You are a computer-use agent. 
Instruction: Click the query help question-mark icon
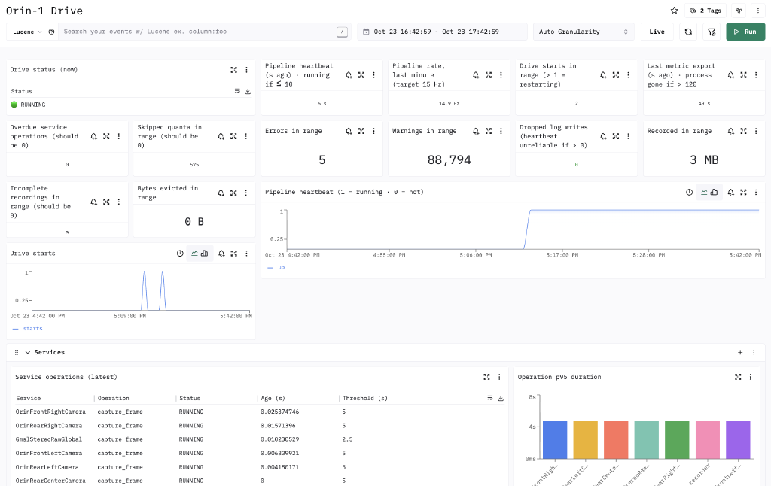[52, 32]
